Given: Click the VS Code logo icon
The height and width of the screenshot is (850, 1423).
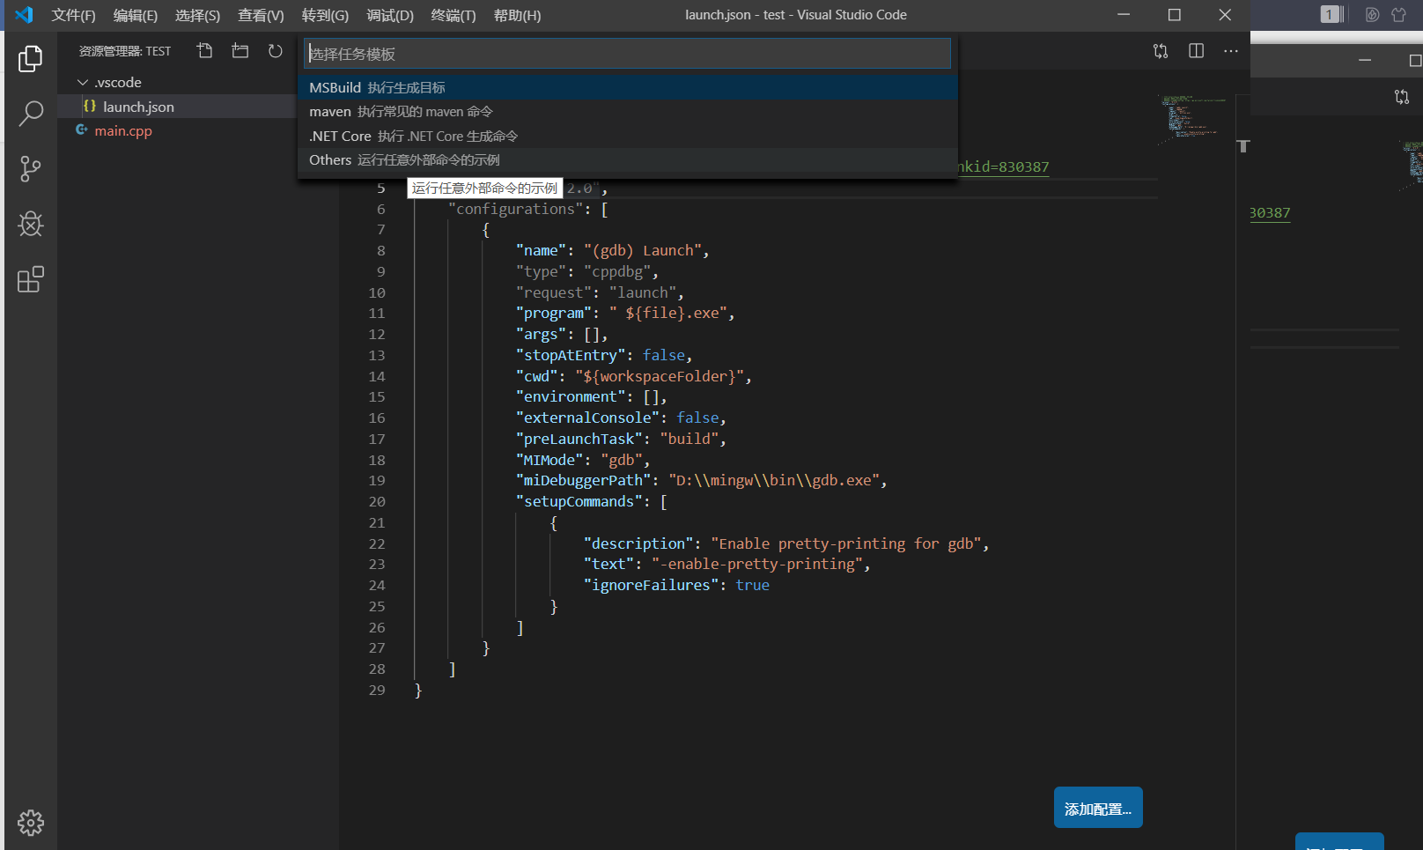Looking at the screenshot, I should pyautogui.click(x=25, y=15).
